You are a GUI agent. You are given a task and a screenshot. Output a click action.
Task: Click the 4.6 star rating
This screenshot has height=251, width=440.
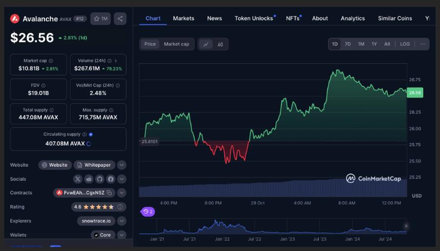[x=99, y=207]
